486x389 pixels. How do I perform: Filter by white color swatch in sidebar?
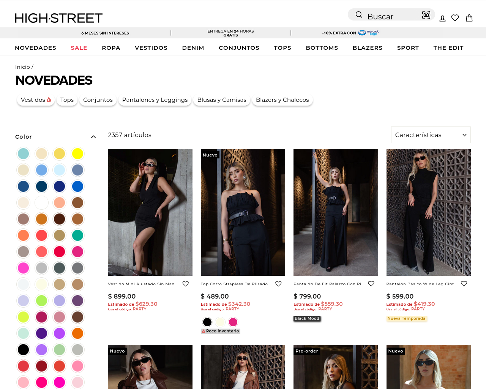[42, 202]
